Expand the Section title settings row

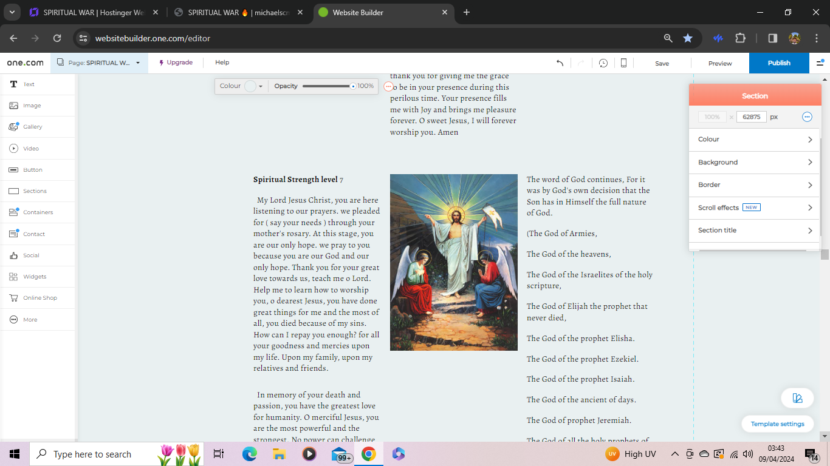point(755,231)
